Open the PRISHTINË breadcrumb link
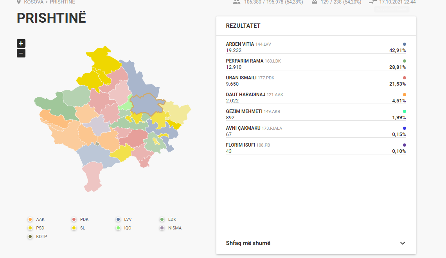The width and height of the screenshot is (446, 258). point(62,2)
